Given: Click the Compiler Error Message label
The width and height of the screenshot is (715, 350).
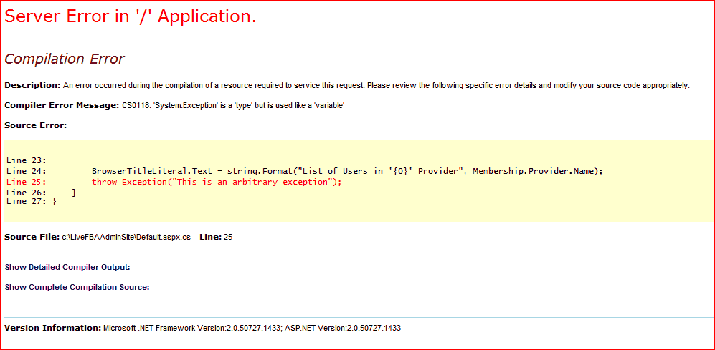Looking at the screenshot, I should coord(62,105).
